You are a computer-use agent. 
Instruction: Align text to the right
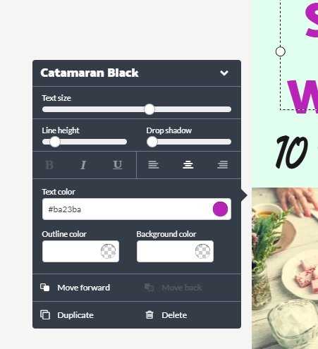(222, 165)
